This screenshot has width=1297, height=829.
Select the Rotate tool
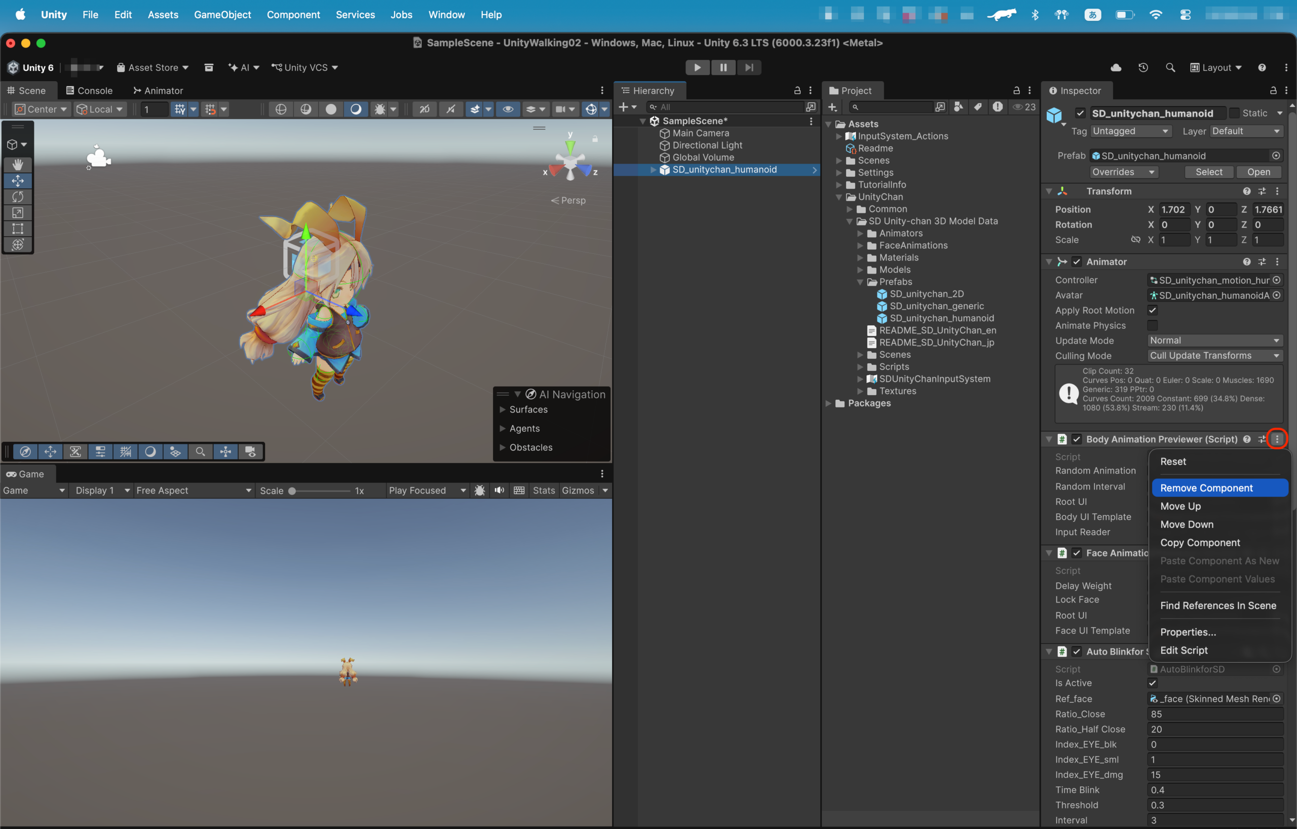point(18,197)
